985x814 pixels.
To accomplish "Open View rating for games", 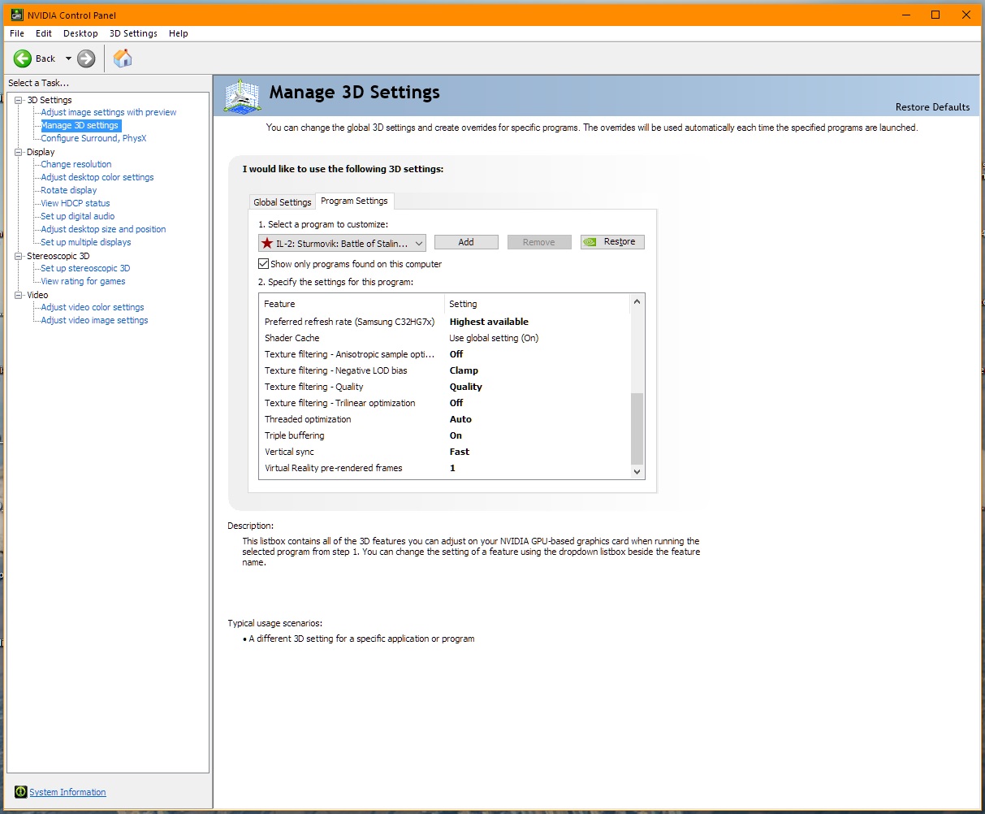I will (83, 281).
